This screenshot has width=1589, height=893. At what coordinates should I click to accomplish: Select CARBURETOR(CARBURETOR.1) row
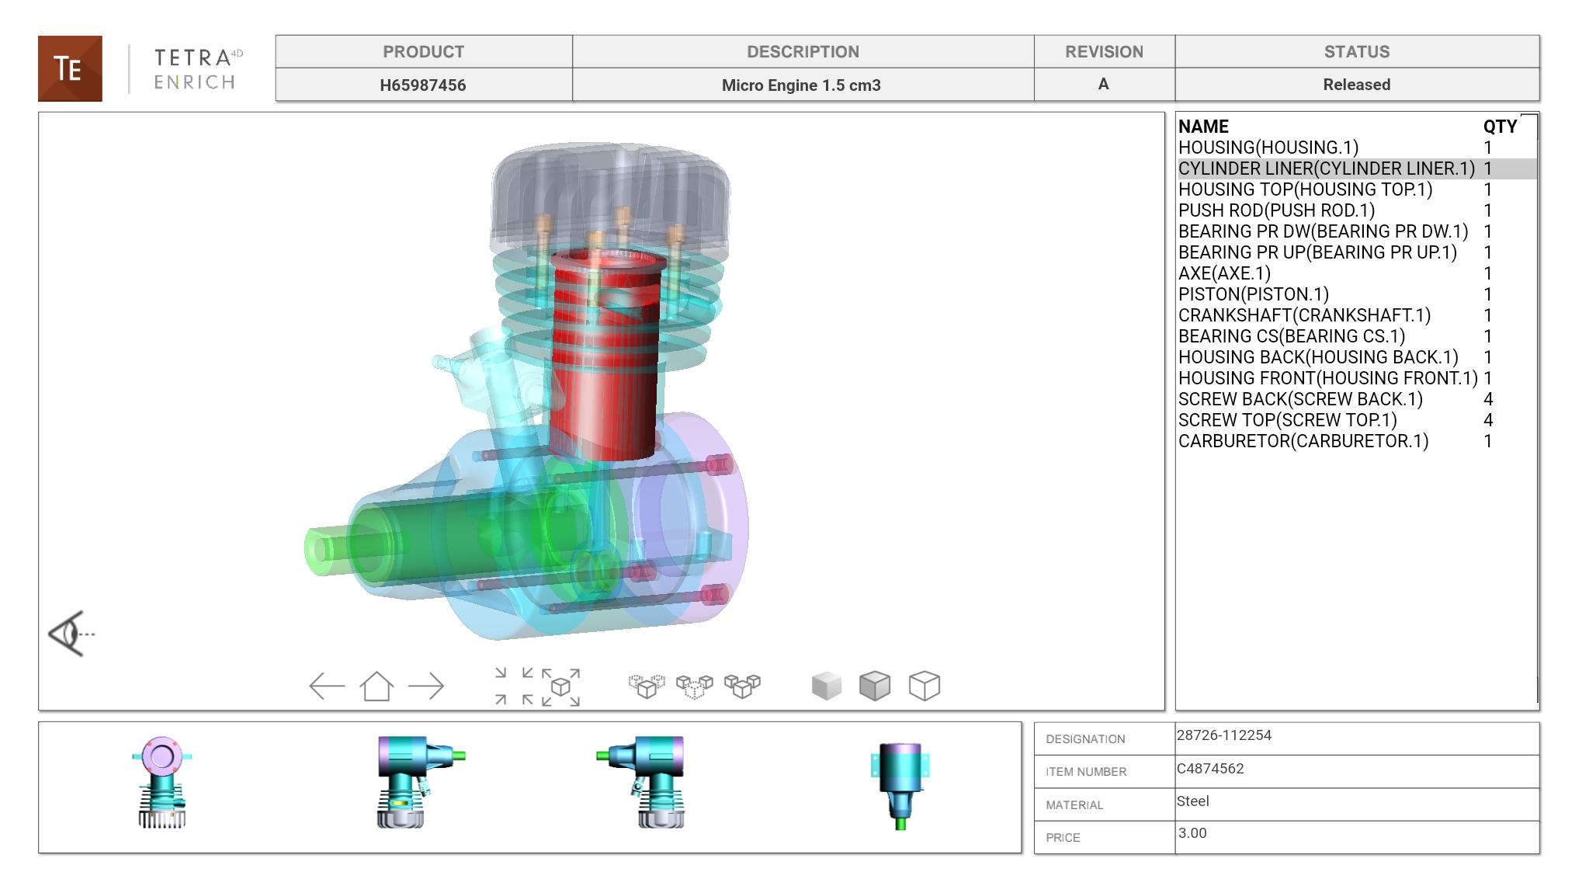pyautogui.click(x=1303, y=441)
